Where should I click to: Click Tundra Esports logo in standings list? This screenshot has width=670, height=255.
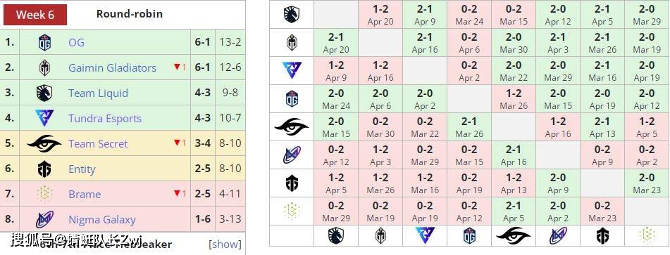(44, 118)
